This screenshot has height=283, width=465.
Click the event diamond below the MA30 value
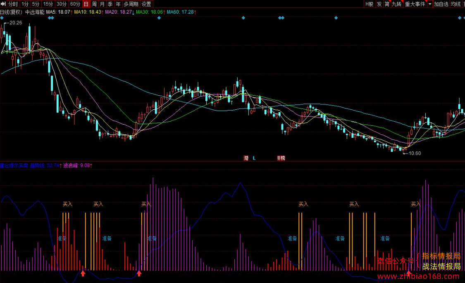point(159,18)
